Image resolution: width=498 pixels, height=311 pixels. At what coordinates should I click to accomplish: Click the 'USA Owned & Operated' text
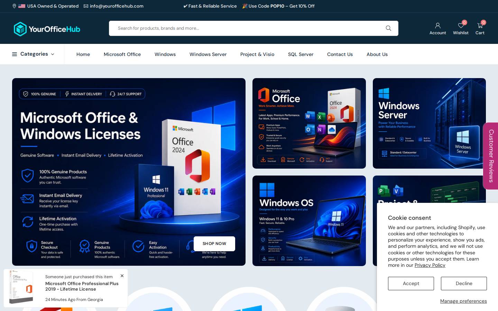[53, 6]
